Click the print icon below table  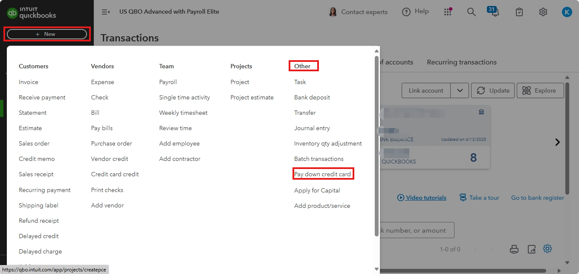point(514,249)
